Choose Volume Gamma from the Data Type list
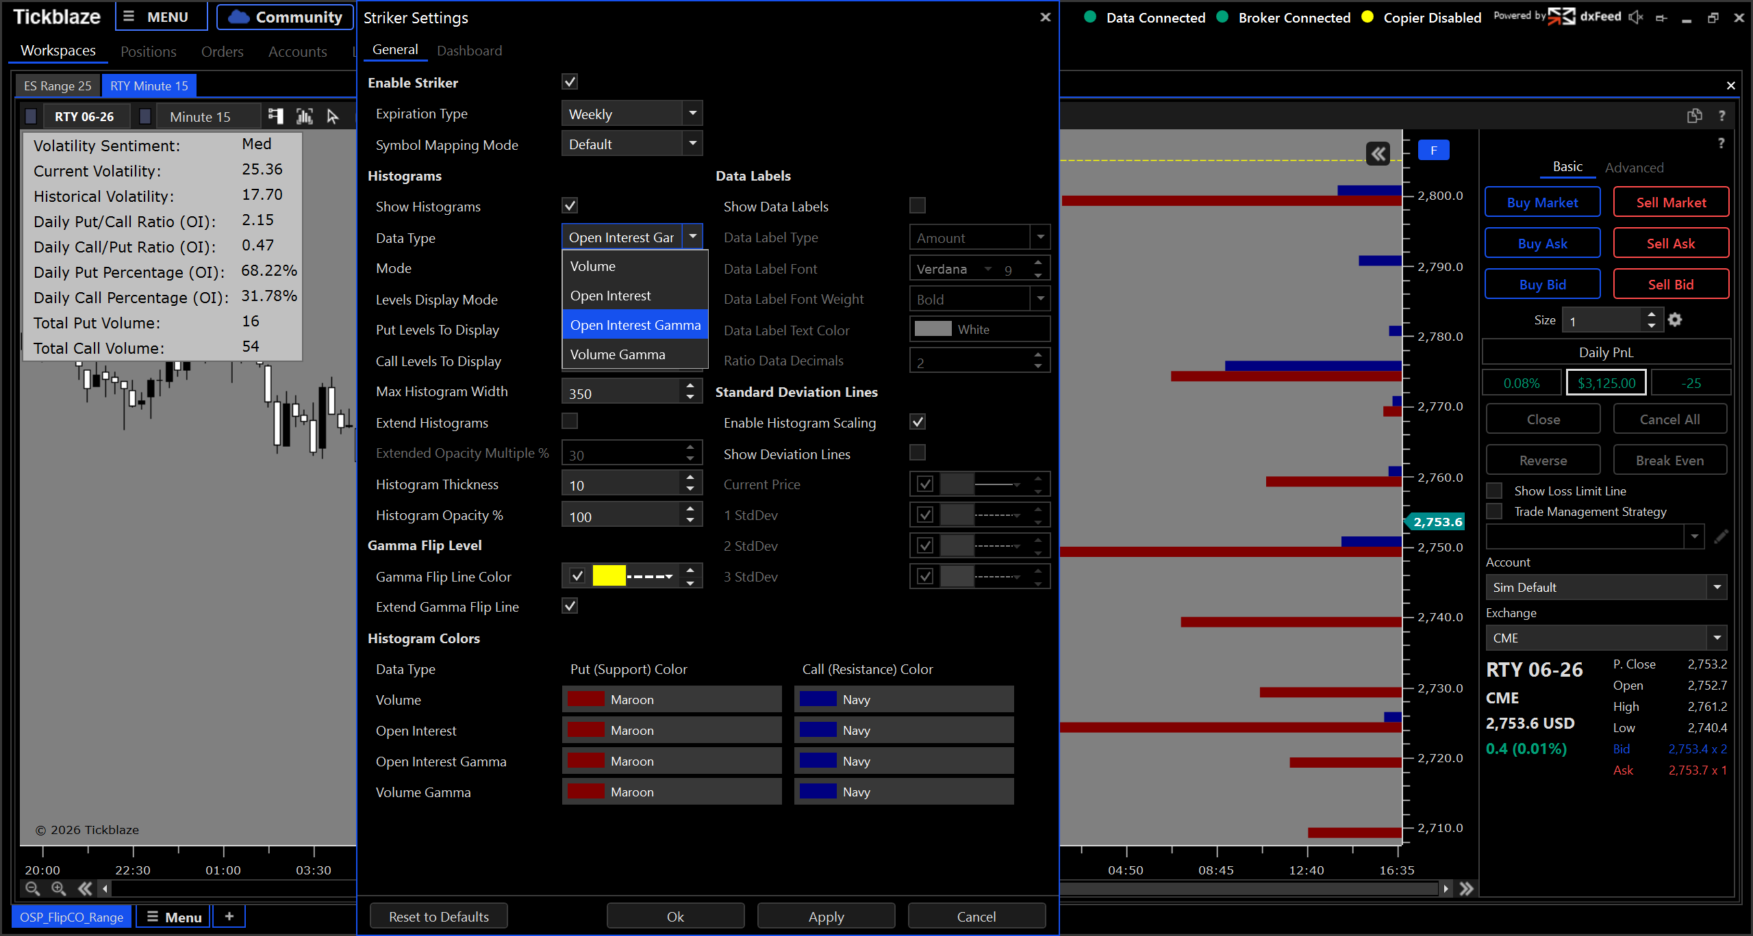 (x=635, y=354)
